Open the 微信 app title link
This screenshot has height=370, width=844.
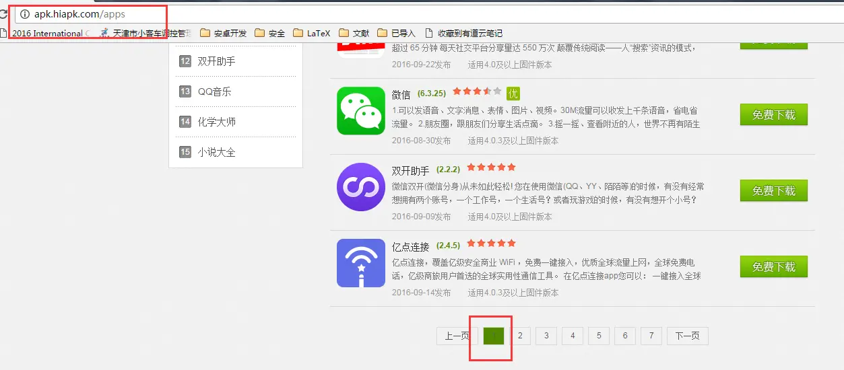point(401,95)
